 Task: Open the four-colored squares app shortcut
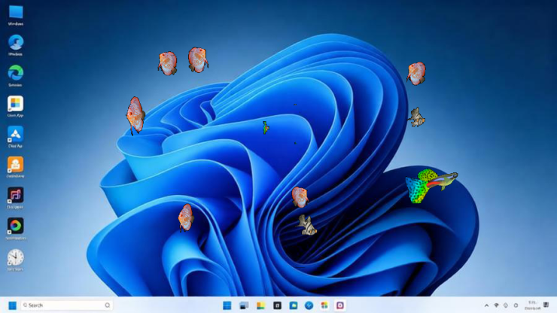coord(15,104)
